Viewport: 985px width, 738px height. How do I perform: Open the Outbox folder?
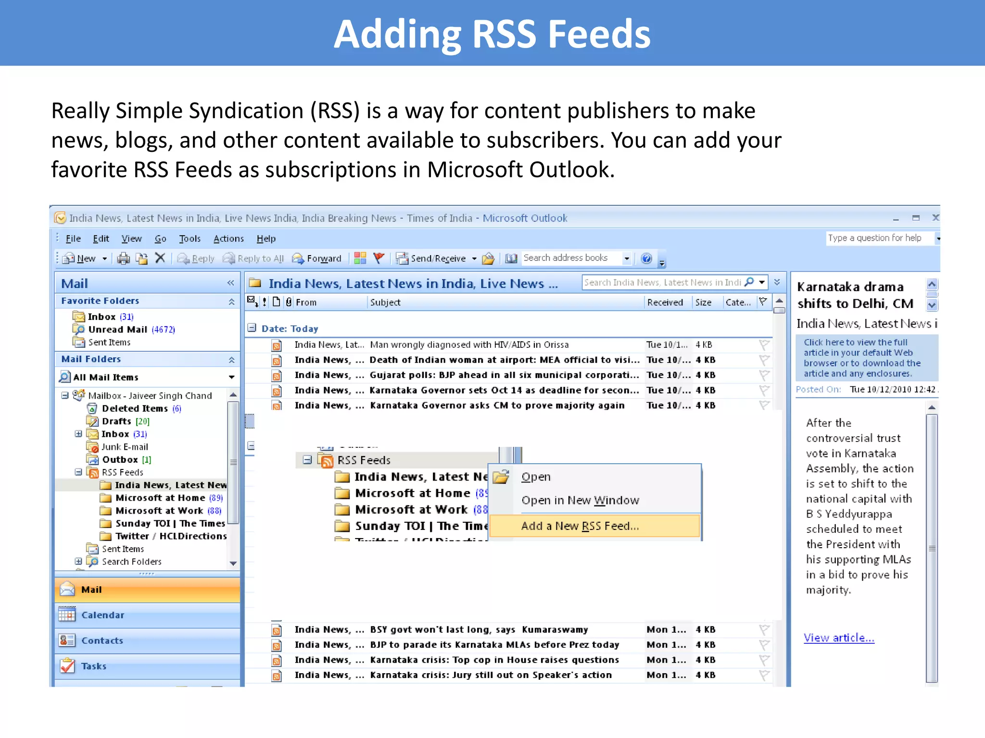click(x=119, y=460)
